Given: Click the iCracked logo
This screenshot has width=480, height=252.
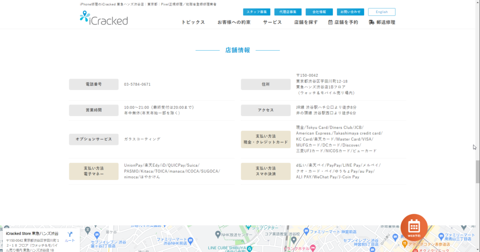Looking at the screenshot, I should coord(104,18).
